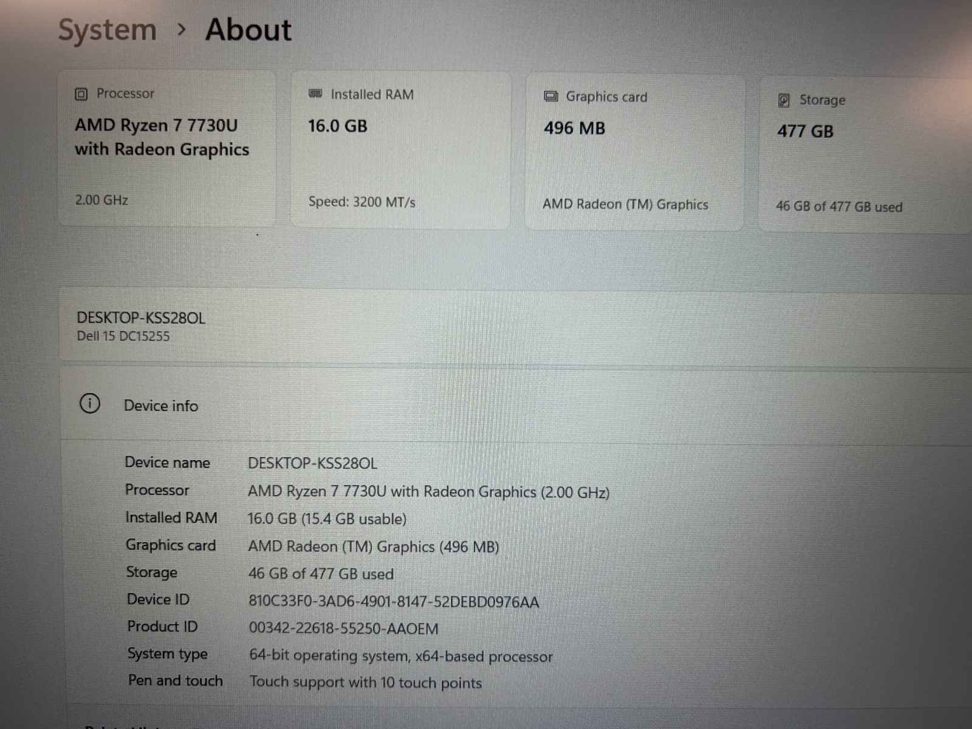
Task: Click the Device info circle icon
Action: pos(90,403)
